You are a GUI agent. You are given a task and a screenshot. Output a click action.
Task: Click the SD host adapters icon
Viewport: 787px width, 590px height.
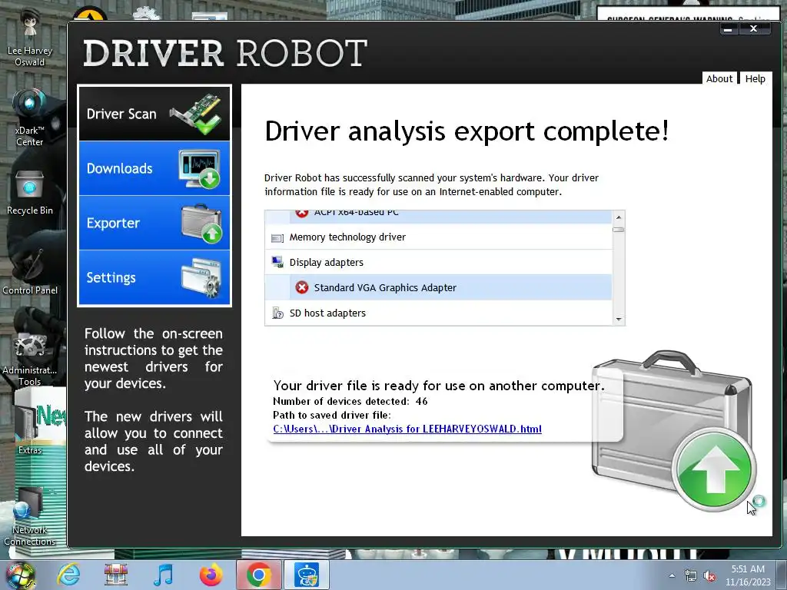coord(277,313)
